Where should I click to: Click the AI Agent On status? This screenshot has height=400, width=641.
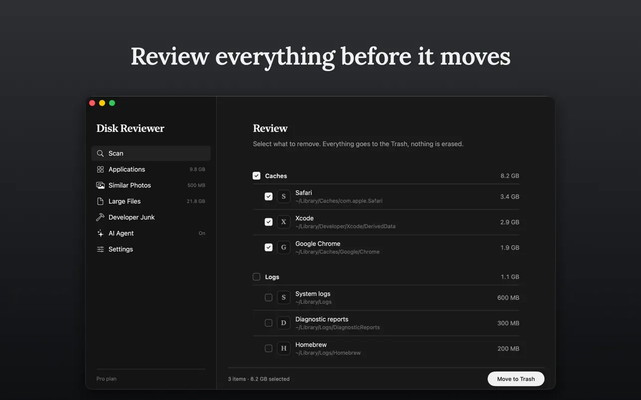point(202,233)
